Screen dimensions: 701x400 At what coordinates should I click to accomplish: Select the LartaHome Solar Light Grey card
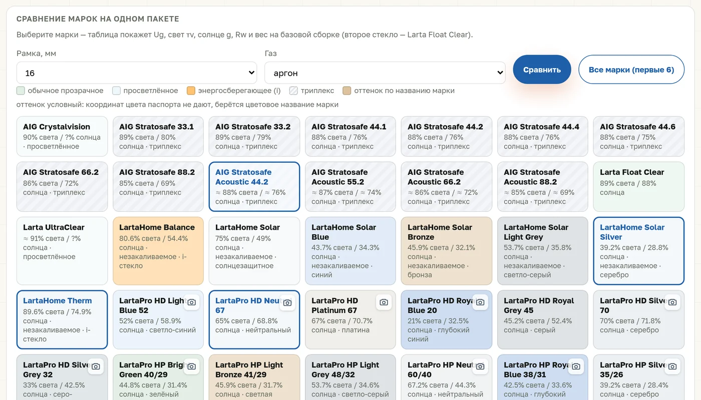[543, 251]
